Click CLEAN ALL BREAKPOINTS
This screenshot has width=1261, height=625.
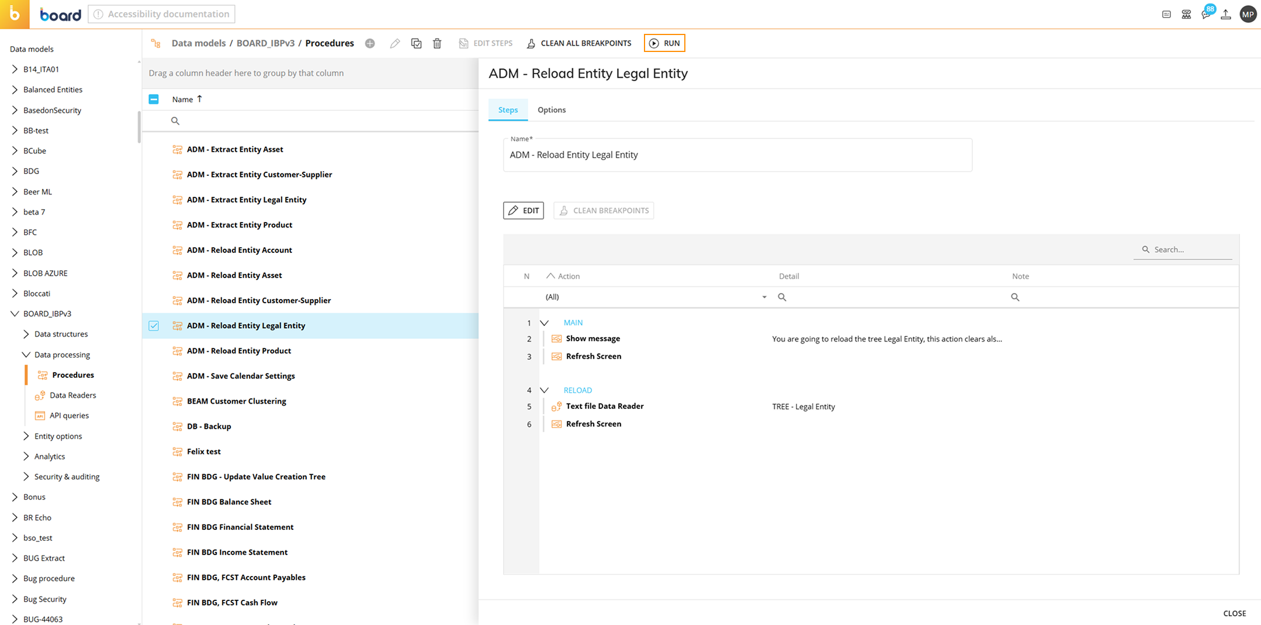tap(579, 43)
